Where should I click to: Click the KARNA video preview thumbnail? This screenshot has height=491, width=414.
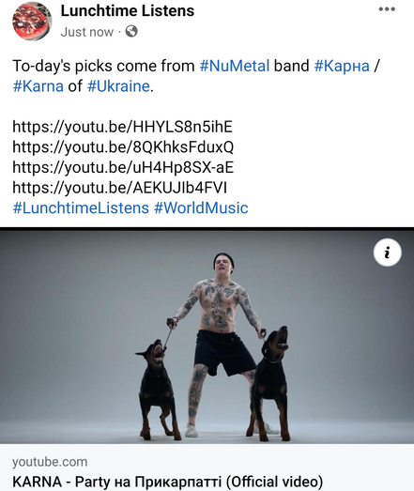[207, 337]
